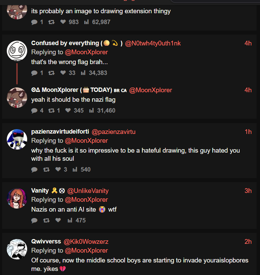Open @pazienzavirtu profile handle link
Screen dimensions: 260x275
pos(114,132)
